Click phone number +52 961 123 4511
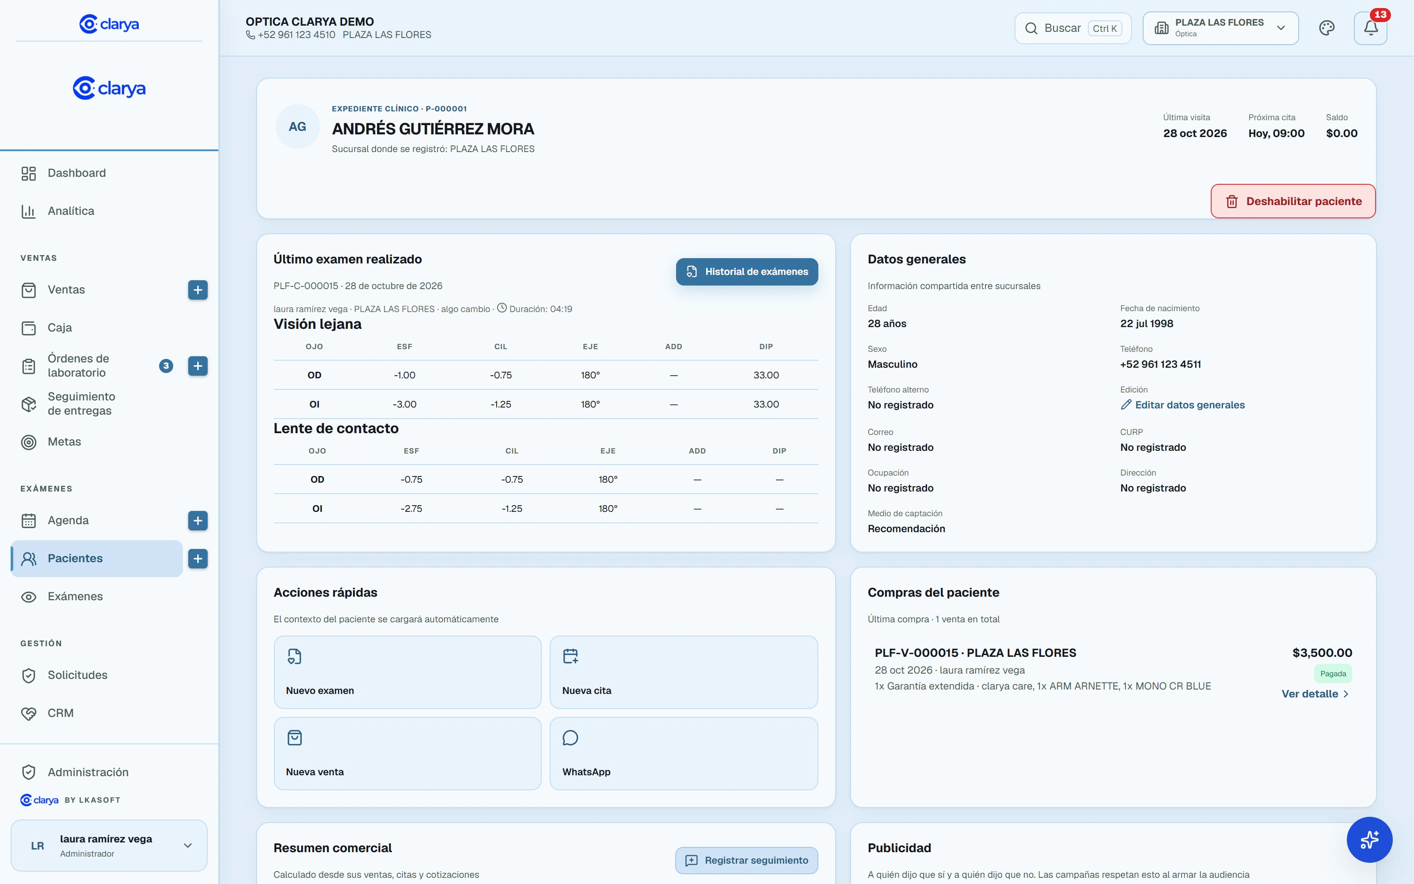 pyautogui.click(x=1160, y=364)
